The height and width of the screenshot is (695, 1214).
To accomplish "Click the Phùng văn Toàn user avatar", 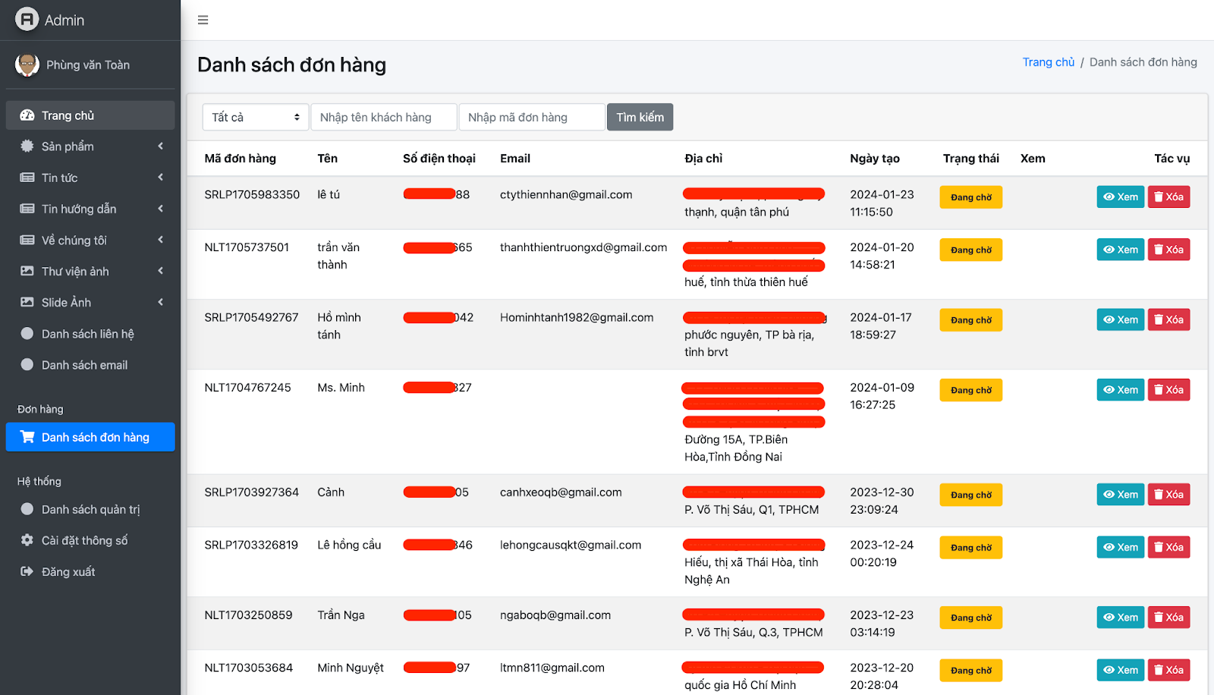I will point(27,65).
